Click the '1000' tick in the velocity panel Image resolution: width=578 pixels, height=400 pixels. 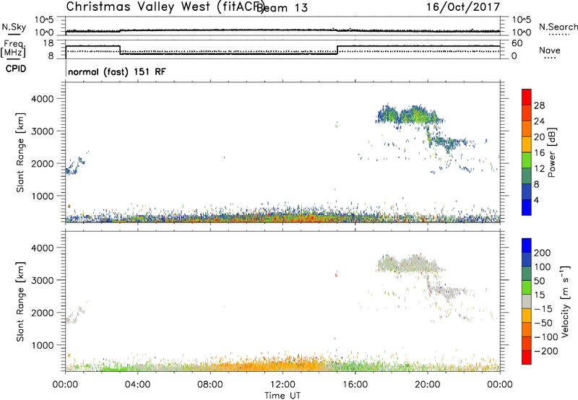click(x=42, y=345)
